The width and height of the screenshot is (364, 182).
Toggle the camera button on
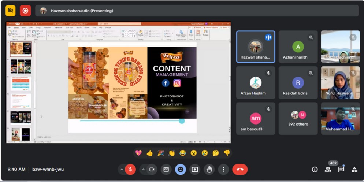pyautogui.click(x=152, y=170)
